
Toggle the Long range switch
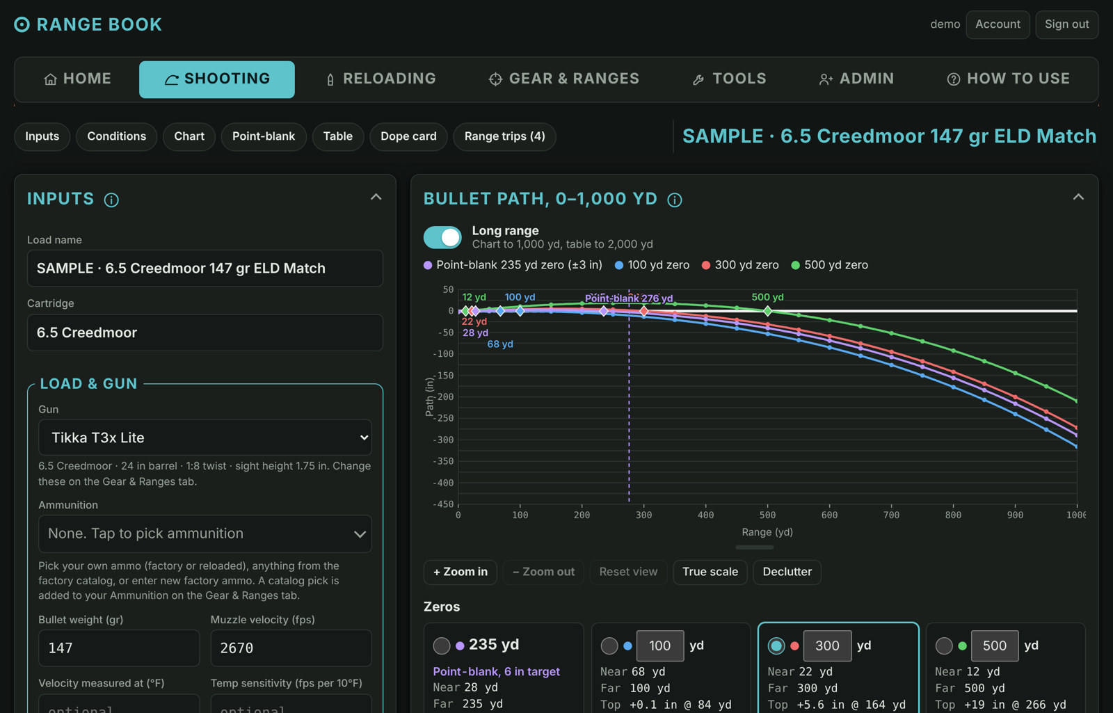click(442, 237)
